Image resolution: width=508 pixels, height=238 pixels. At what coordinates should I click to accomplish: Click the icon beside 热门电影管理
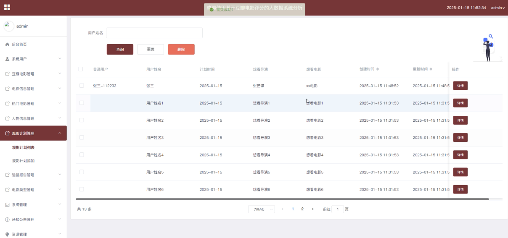[7, 104]
